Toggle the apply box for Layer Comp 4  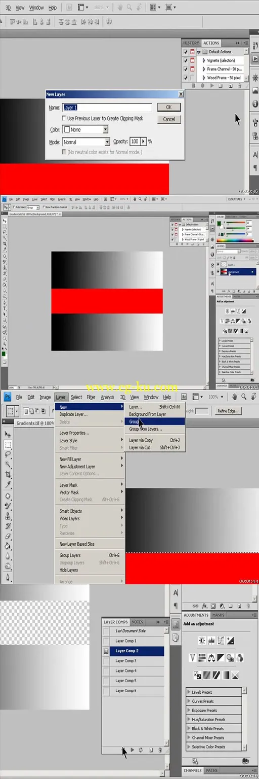[106, 670]
